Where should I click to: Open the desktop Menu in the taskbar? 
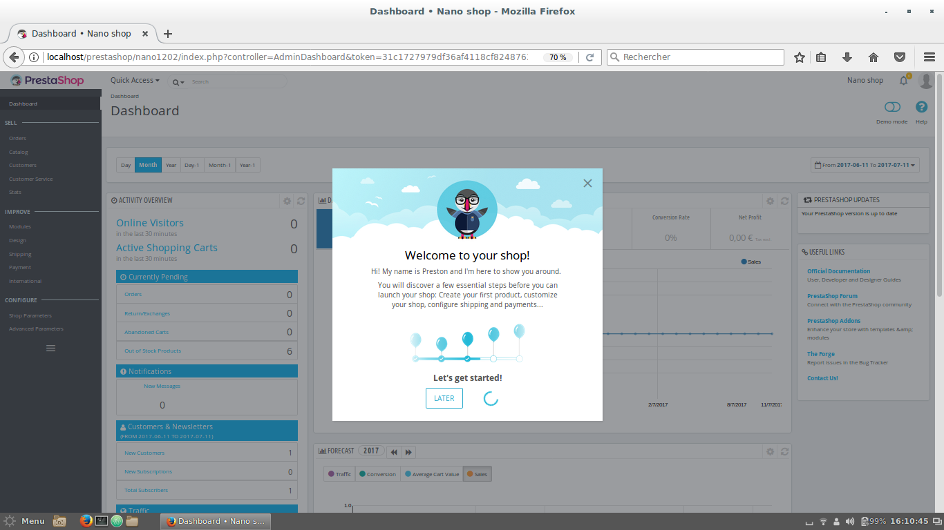tap(24, 521)
